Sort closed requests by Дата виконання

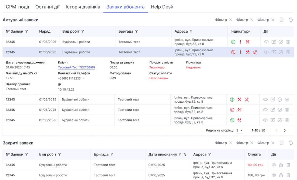pos(185,154)
